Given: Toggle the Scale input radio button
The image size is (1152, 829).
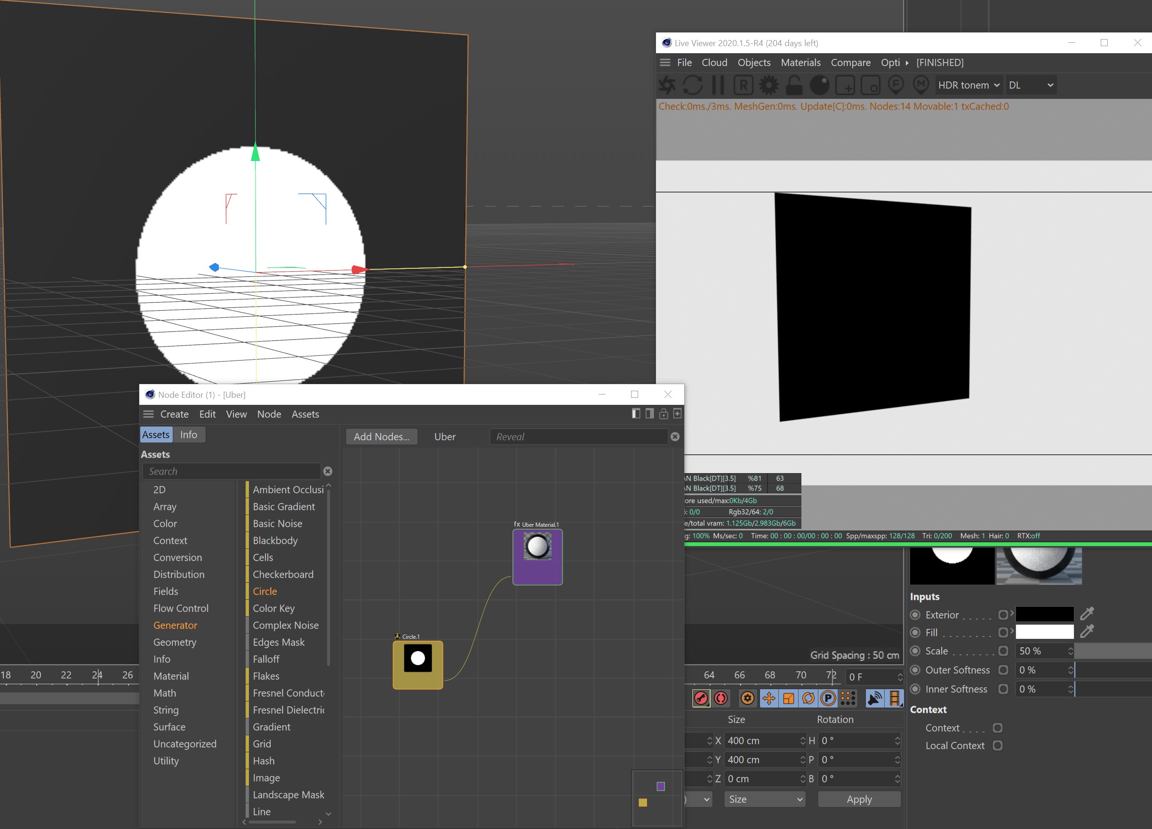Looking at the screenshot, I should click(915, 651).
